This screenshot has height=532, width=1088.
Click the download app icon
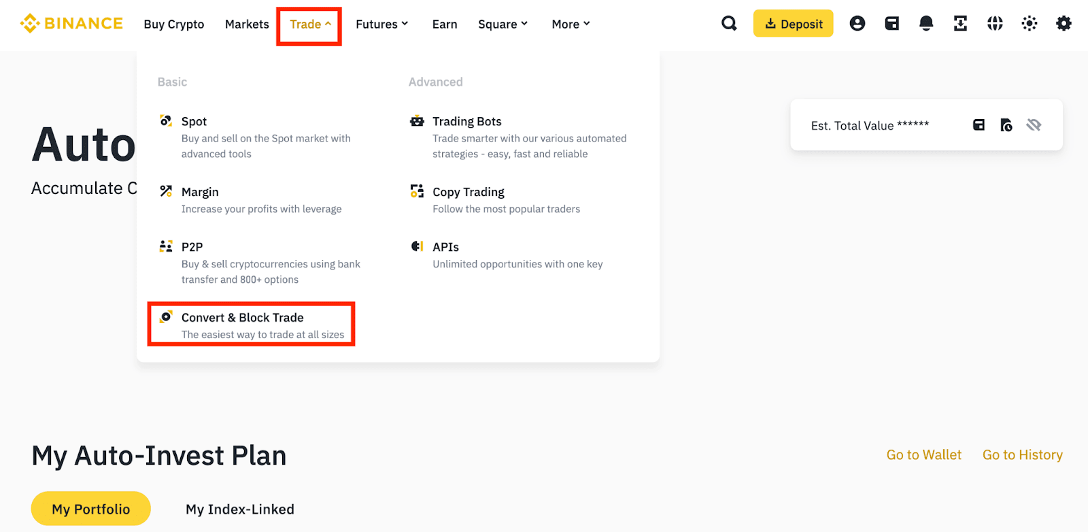(x=960, y=24)
